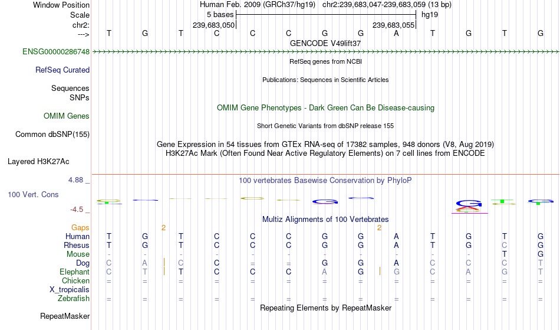Screen dimensions: 560x330
Task: Click the Human species row label
Action: [x=77, y=236]
